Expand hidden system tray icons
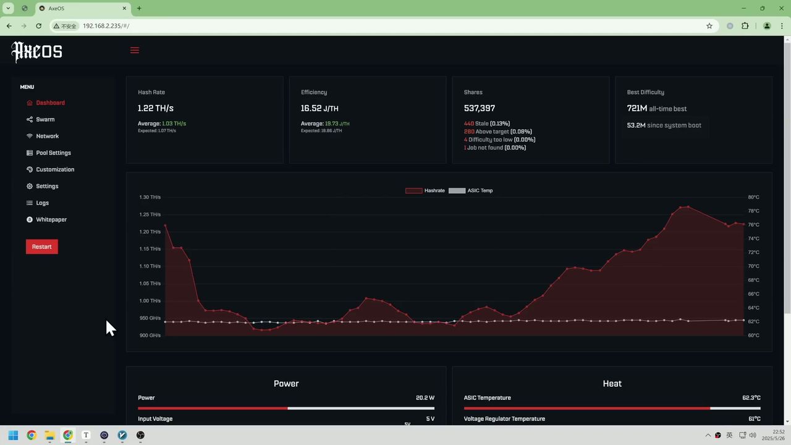This screenshot has height=445, width=791. coord(708,435)
